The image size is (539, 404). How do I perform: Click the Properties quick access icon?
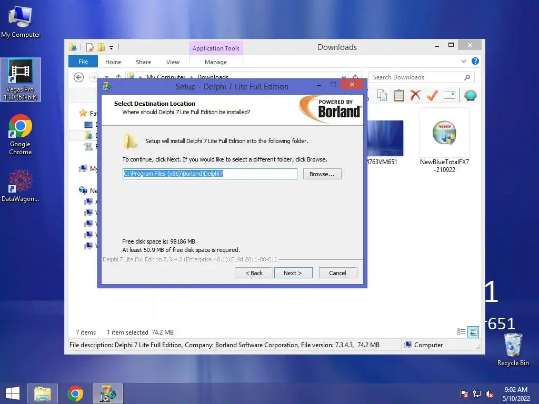click(x=89, y=47)
